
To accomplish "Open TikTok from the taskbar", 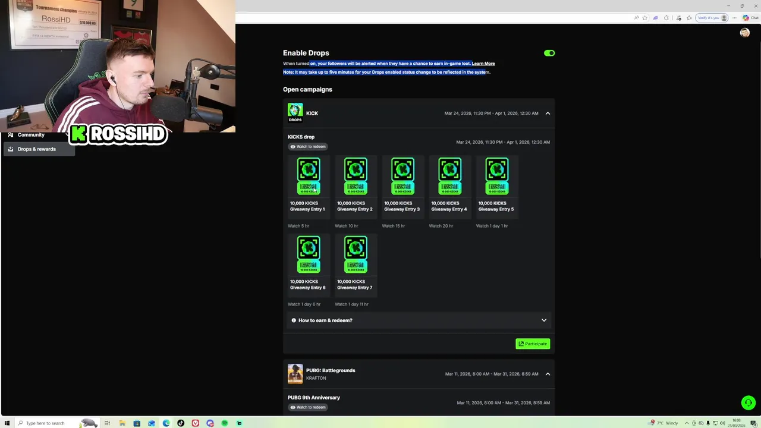I will pyautogui.click(x=181, y=423).
